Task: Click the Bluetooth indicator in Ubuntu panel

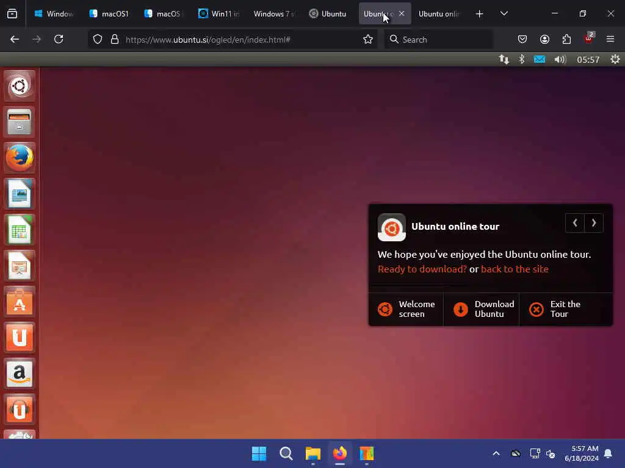Action: (521, 60)
